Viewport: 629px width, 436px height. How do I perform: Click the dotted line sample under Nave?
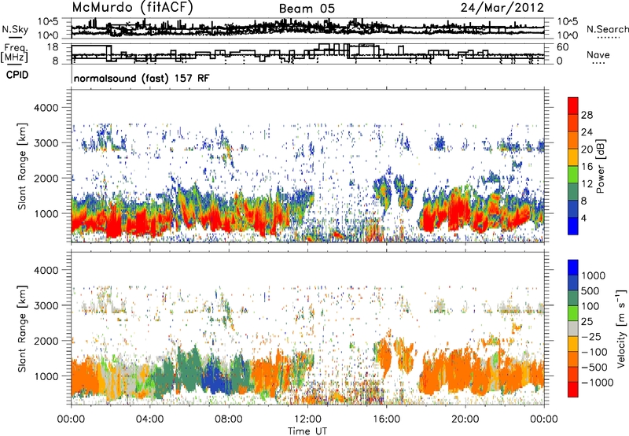coord(598,63)
